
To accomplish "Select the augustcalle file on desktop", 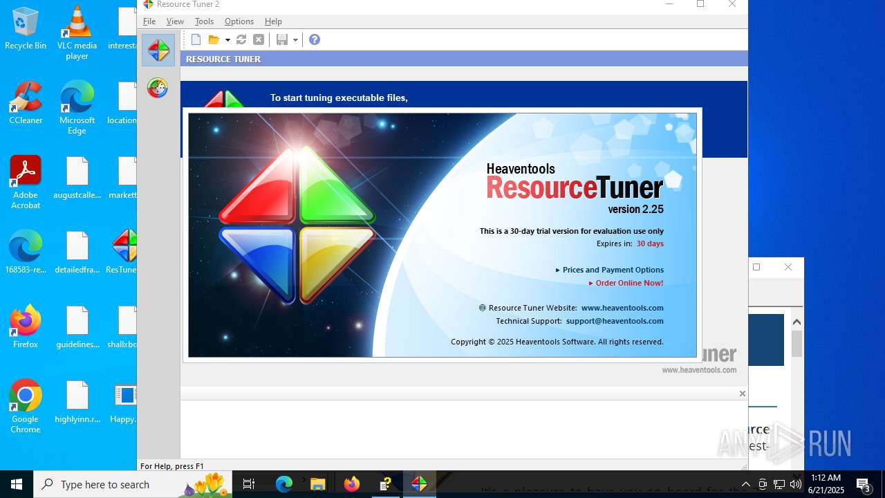I will [x=77, y=178].
